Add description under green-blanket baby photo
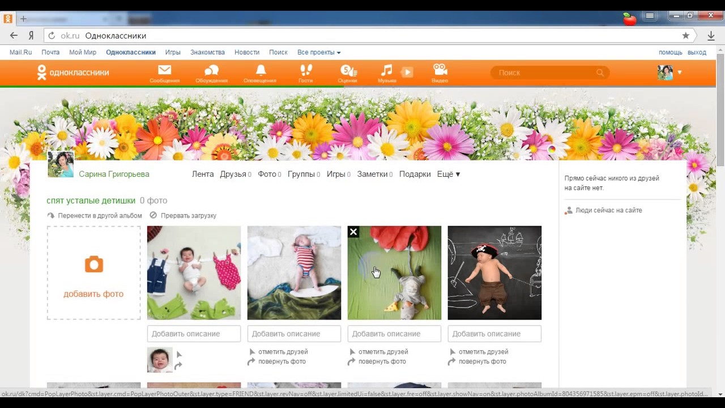The height and width of the screenshot is (408, 725). [x=394, y=334]
